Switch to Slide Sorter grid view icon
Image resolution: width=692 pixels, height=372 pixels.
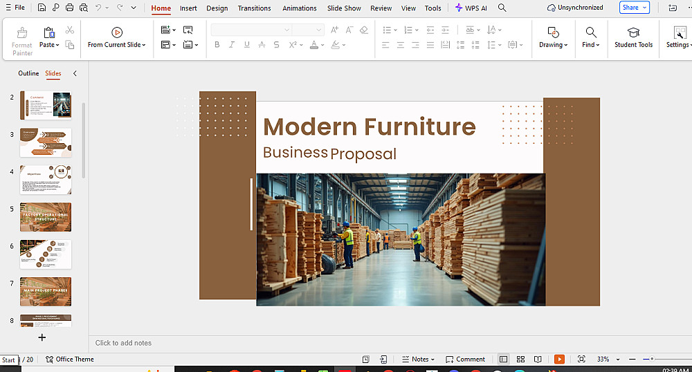(x=520, y=360)
